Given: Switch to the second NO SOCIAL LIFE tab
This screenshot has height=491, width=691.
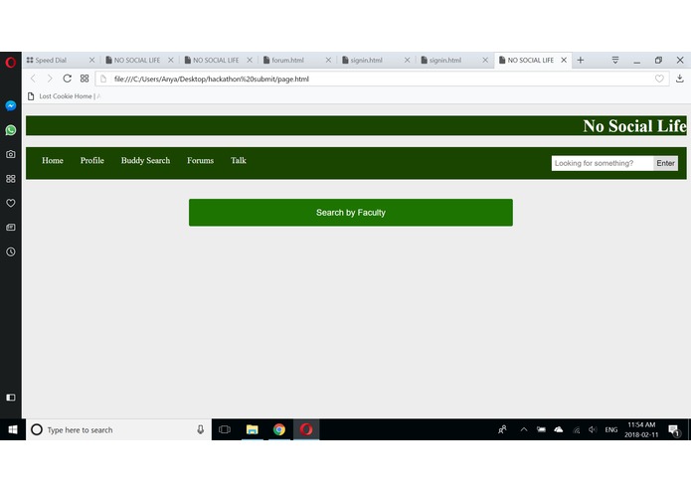Looking at the screenshot, I should [214, 60].
